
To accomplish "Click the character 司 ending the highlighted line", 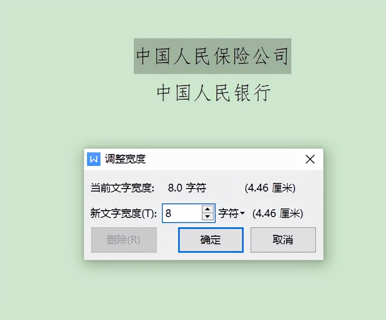I will (x=281, y=56).
